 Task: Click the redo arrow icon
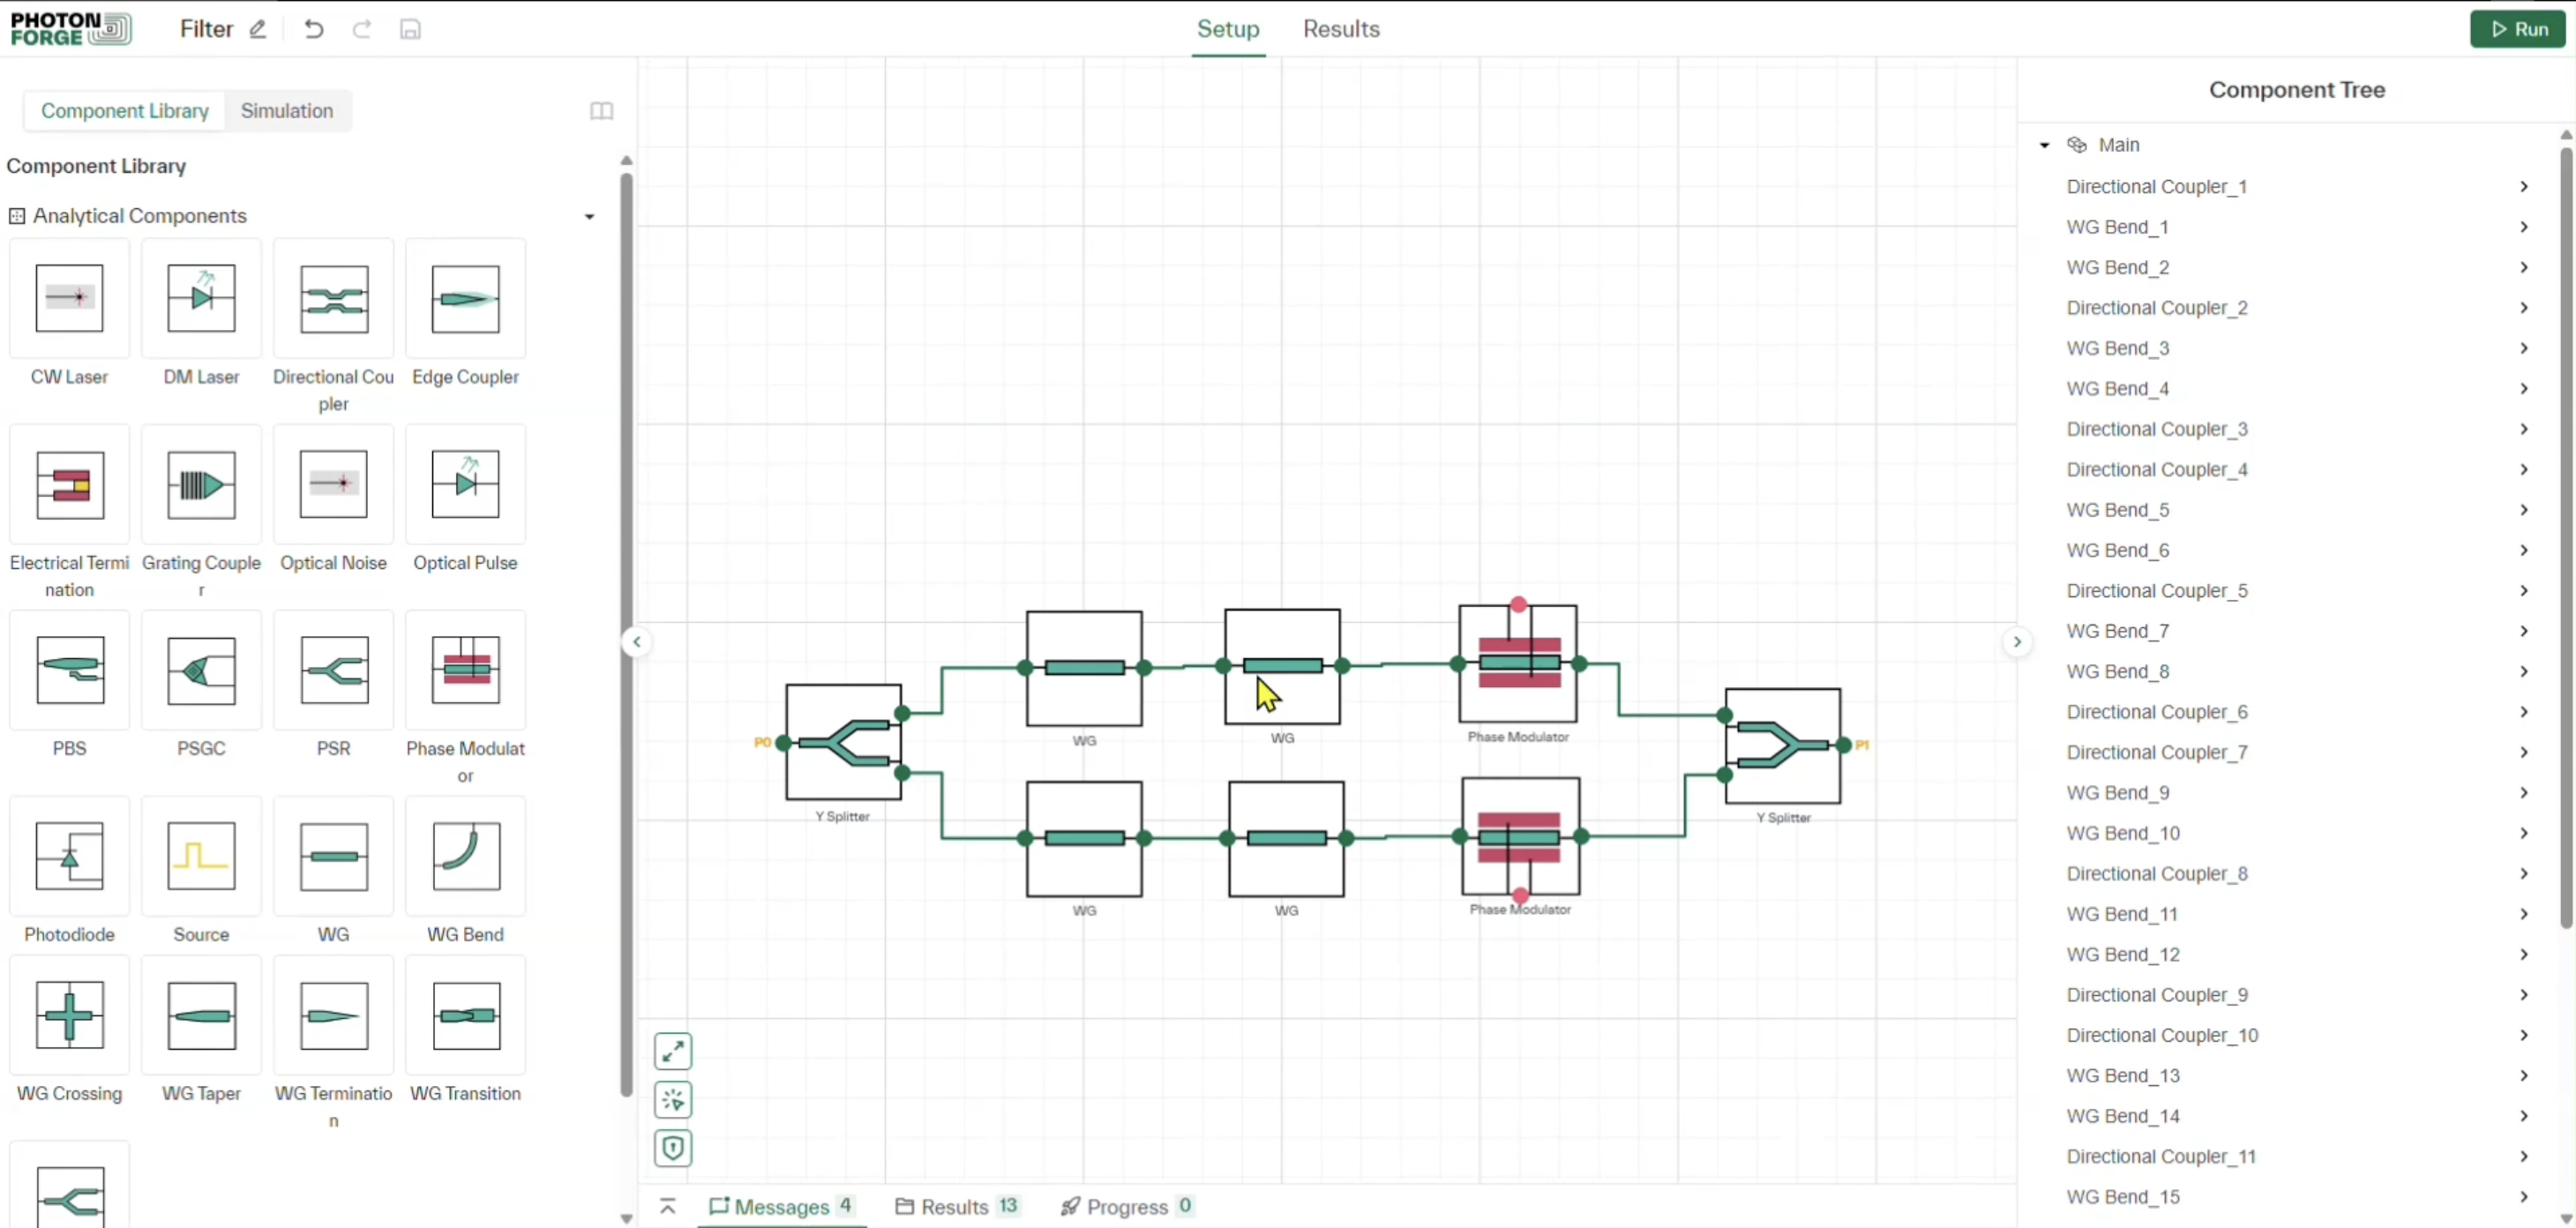coord(362,29)
